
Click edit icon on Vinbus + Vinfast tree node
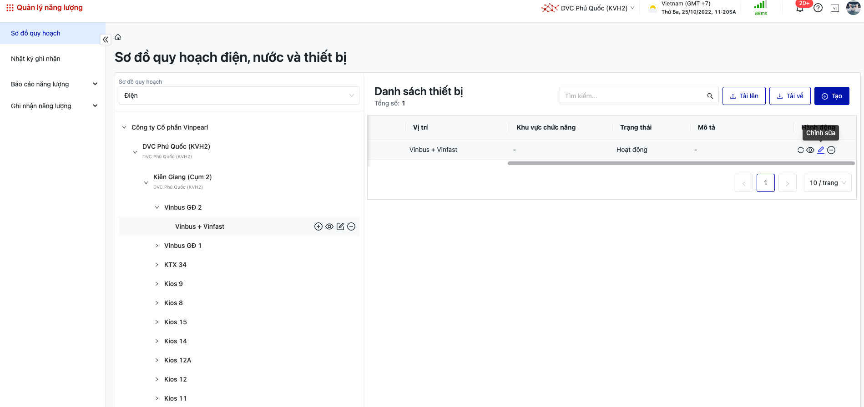[340, 226]
